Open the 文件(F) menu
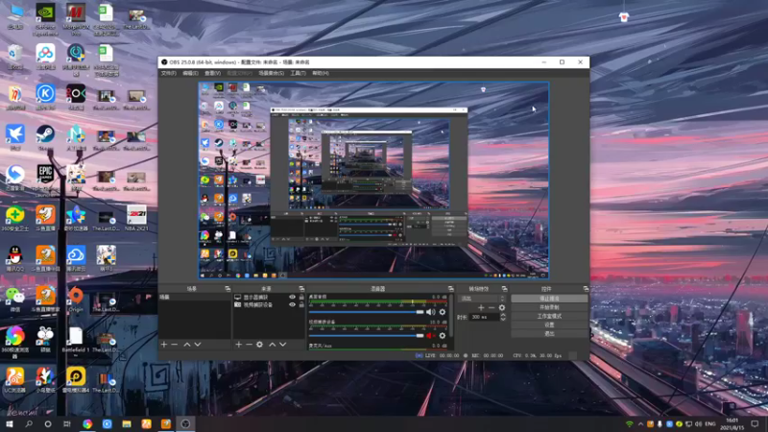The height and width of the screenshot is (432, 768). click(x=169, y=73)
